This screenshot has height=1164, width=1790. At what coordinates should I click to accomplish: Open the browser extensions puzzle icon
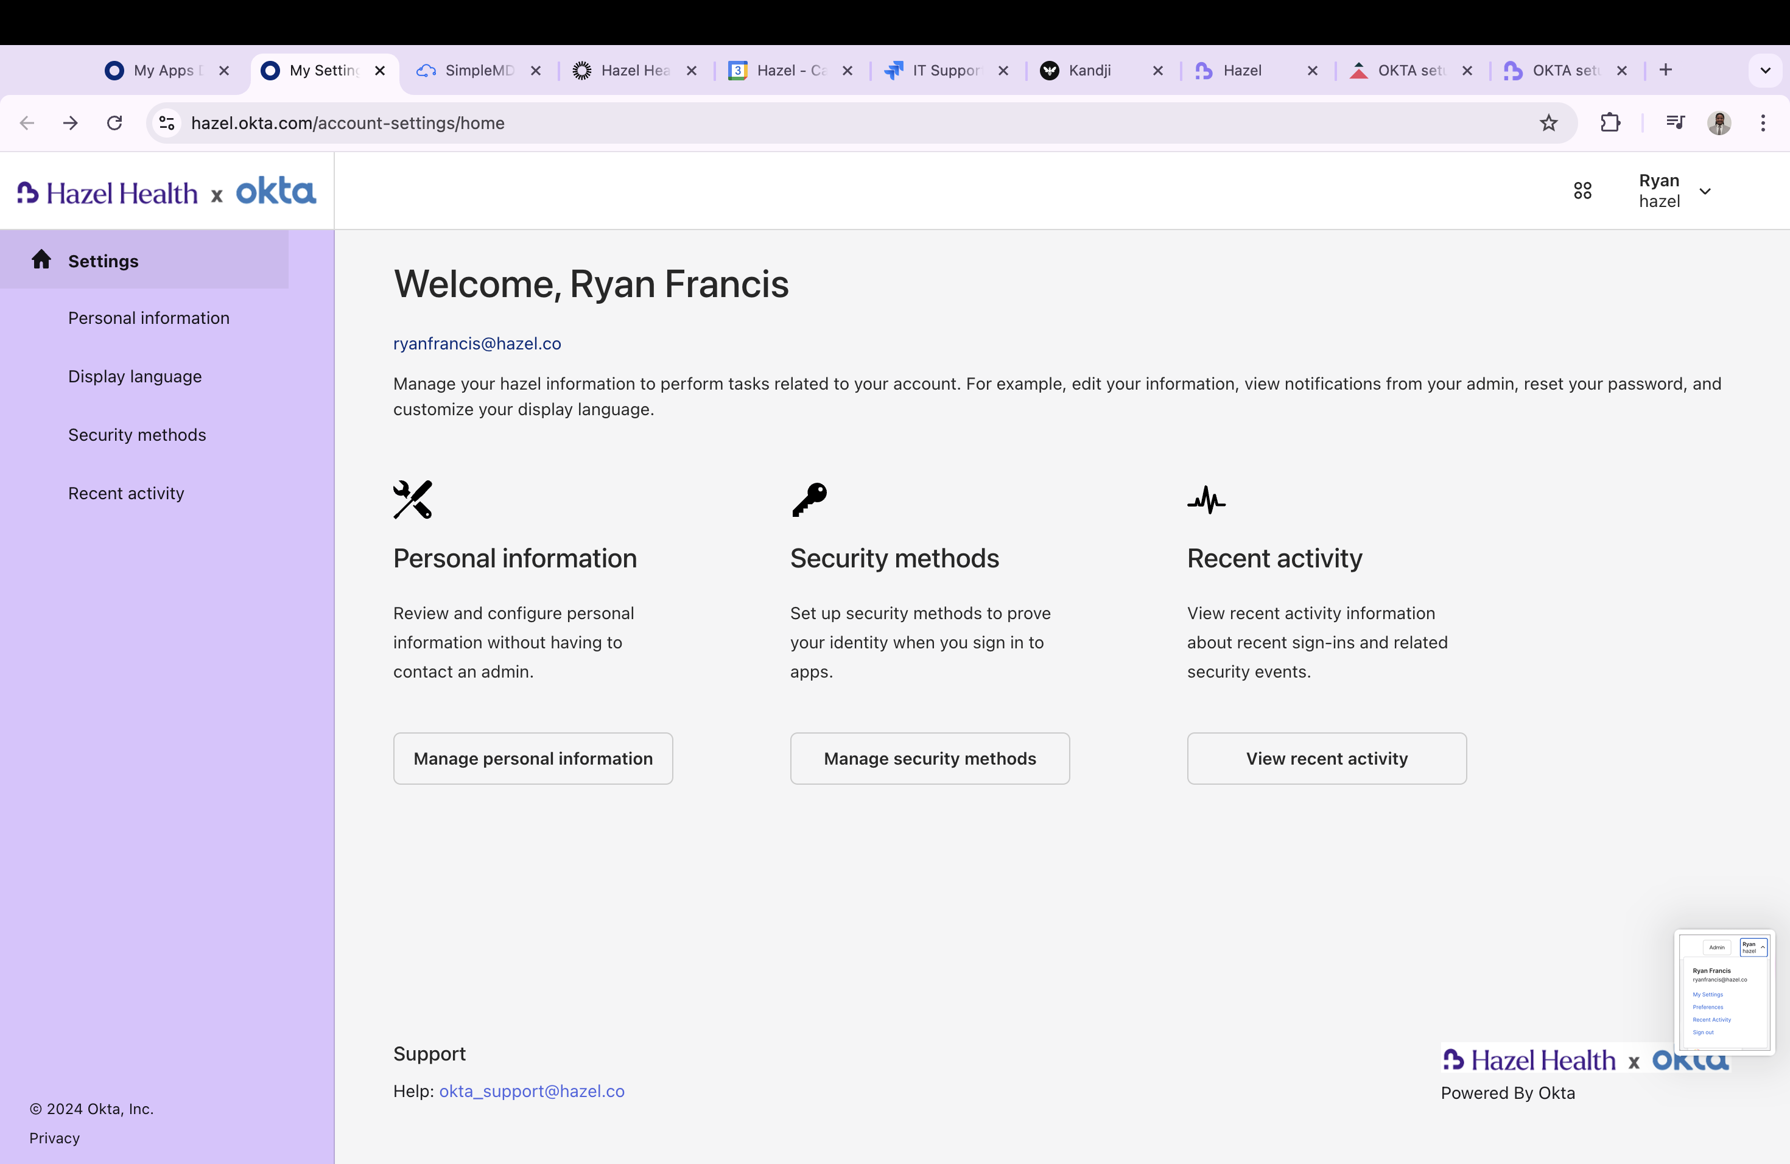1610,122
